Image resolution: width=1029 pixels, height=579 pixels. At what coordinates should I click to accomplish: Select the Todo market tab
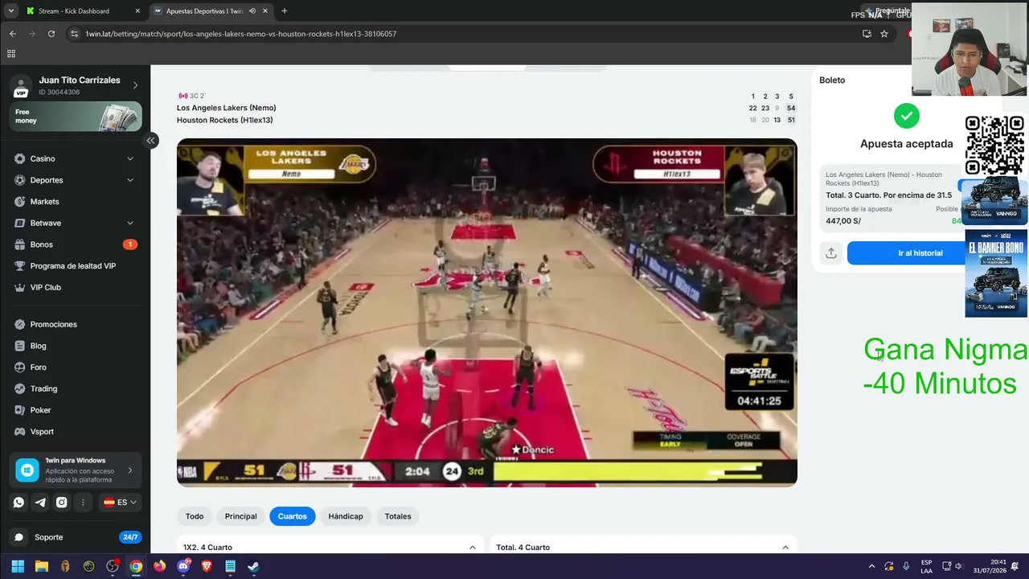[195, 516]
